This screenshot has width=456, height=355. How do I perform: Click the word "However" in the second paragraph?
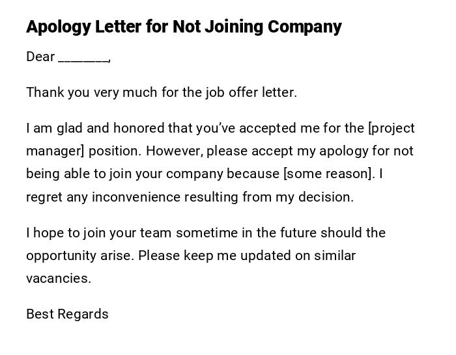171,151
